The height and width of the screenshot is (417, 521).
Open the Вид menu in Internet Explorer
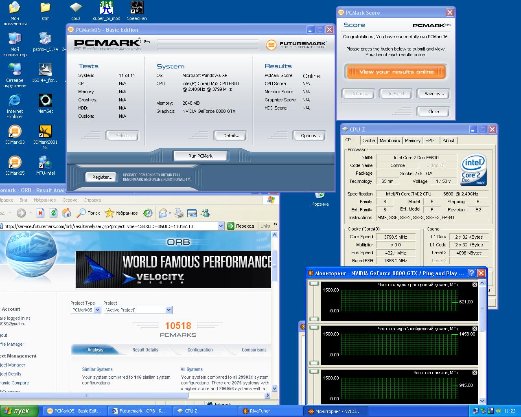[23, 200]
